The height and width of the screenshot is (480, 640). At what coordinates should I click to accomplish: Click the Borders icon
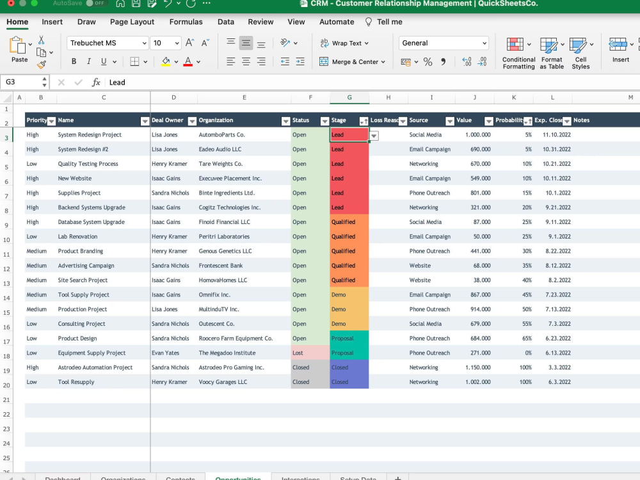pyautogui.click(x=134, y=61)
